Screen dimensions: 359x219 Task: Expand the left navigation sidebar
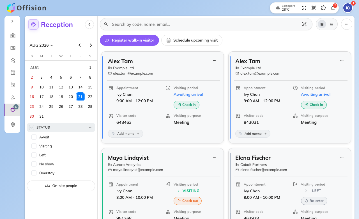[12, 21]
